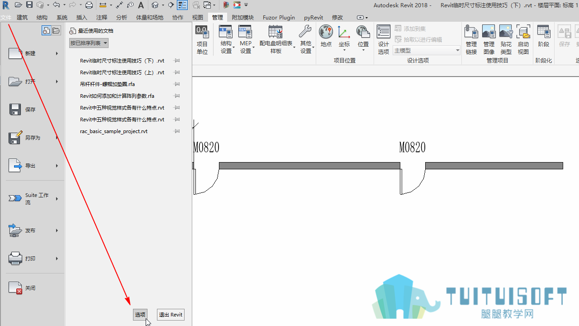This screenshot has height=326, width=579.
Task: Toggle the Thin Lines icon in quick access toolbar
Action: tap(182, 5)
